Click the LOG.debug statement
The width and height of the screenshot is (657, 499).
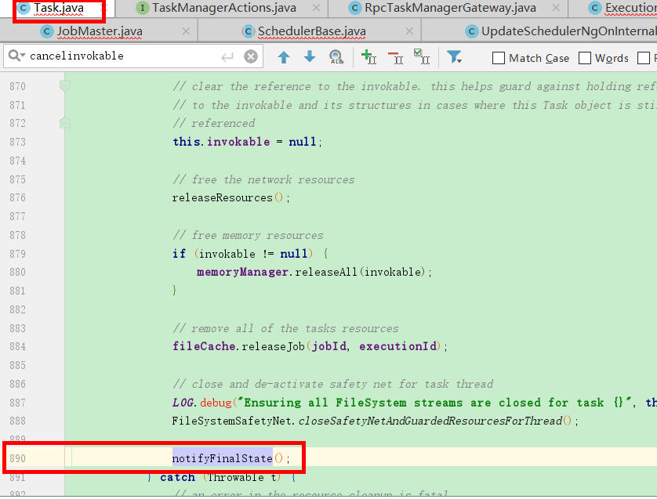(415, 403)
